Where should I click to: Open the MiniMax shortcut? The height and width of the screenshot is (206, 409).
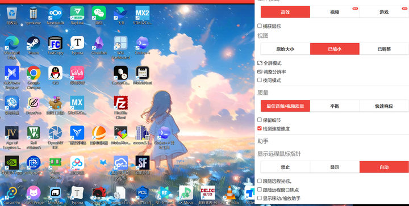55,193
